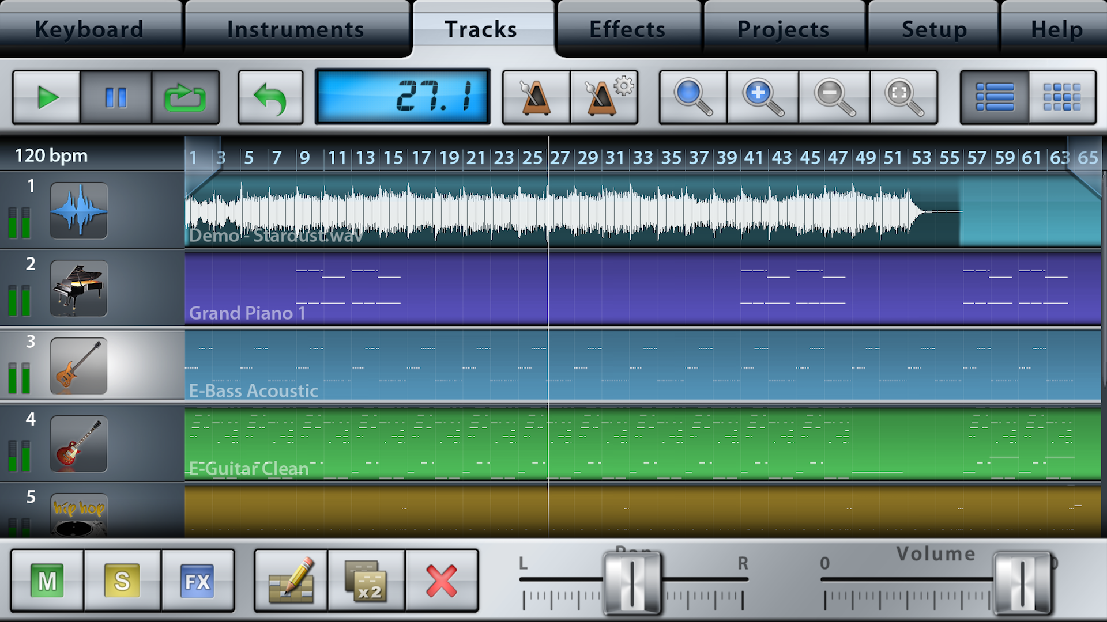Switch to the Instruments tab

coord(295,29)
